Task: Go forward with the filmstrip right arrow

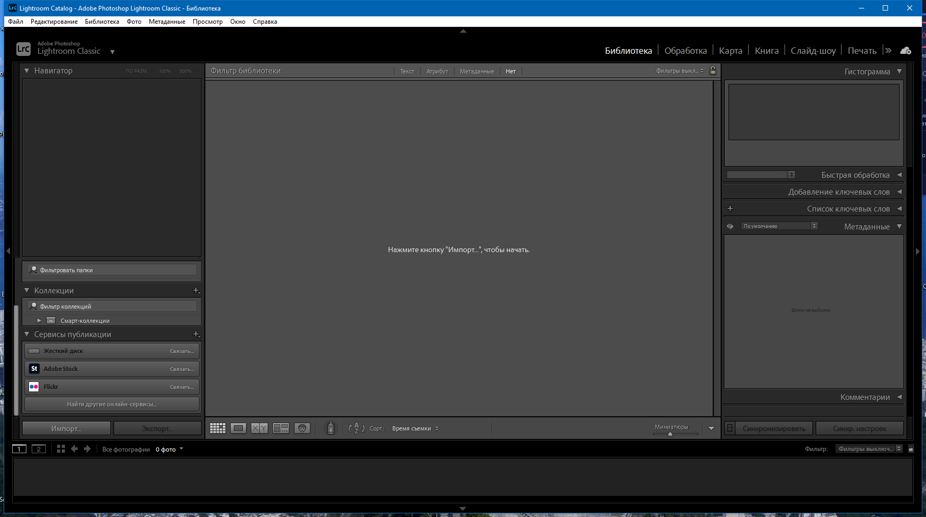Action: coord(87,449)
